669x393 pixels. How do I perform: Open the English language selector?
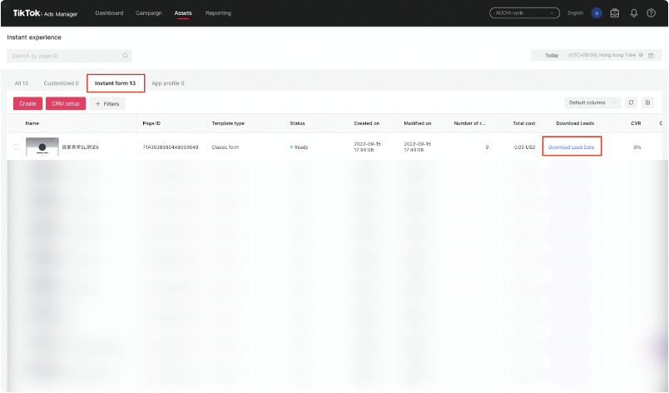[575, 13]
